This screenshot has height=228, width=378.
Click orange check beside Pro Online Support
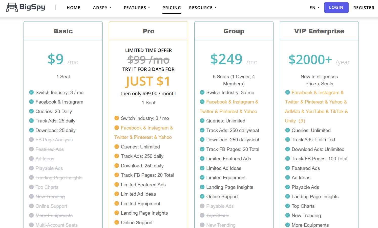tap(117, 222)
